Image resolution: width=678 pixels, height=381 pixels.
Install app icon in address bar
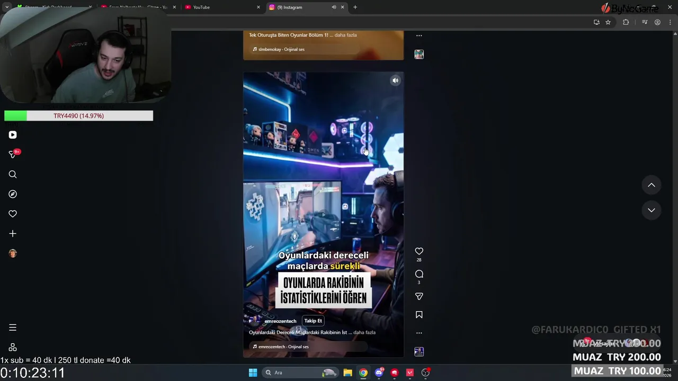tap(596, 22)
